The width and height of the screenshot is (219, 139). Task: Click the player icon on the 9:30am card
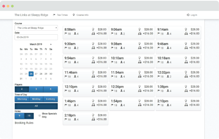click(x=75, y=48)
